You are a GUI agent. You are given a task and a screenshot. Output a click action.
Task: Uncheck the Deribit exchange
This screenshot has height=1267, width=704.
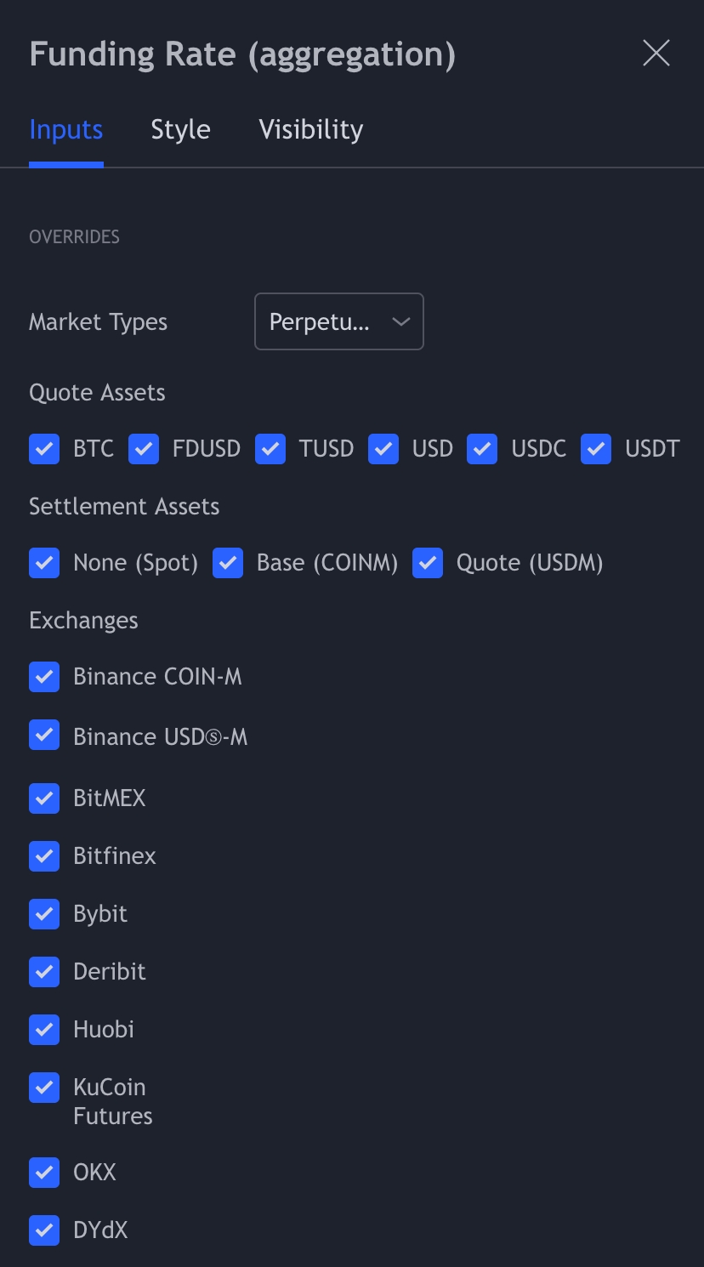(x=44, y=971)
